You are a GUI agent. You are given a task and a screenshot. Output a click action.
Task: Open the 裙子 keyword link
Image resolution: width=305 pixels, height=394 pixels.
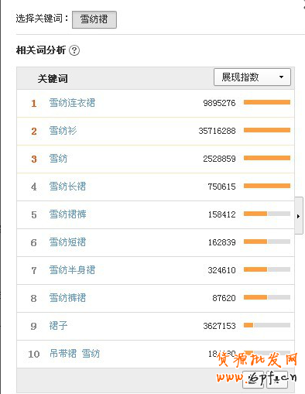[58, 326]
